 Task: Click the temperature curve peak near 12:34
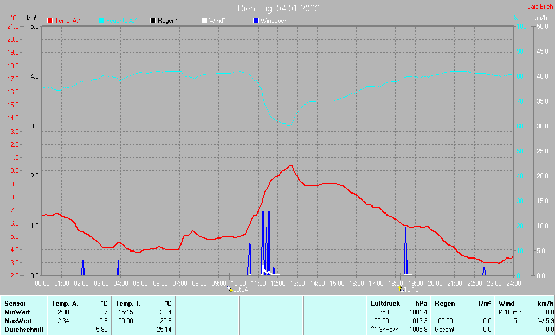pyautogui.click(x=291, y=166)
